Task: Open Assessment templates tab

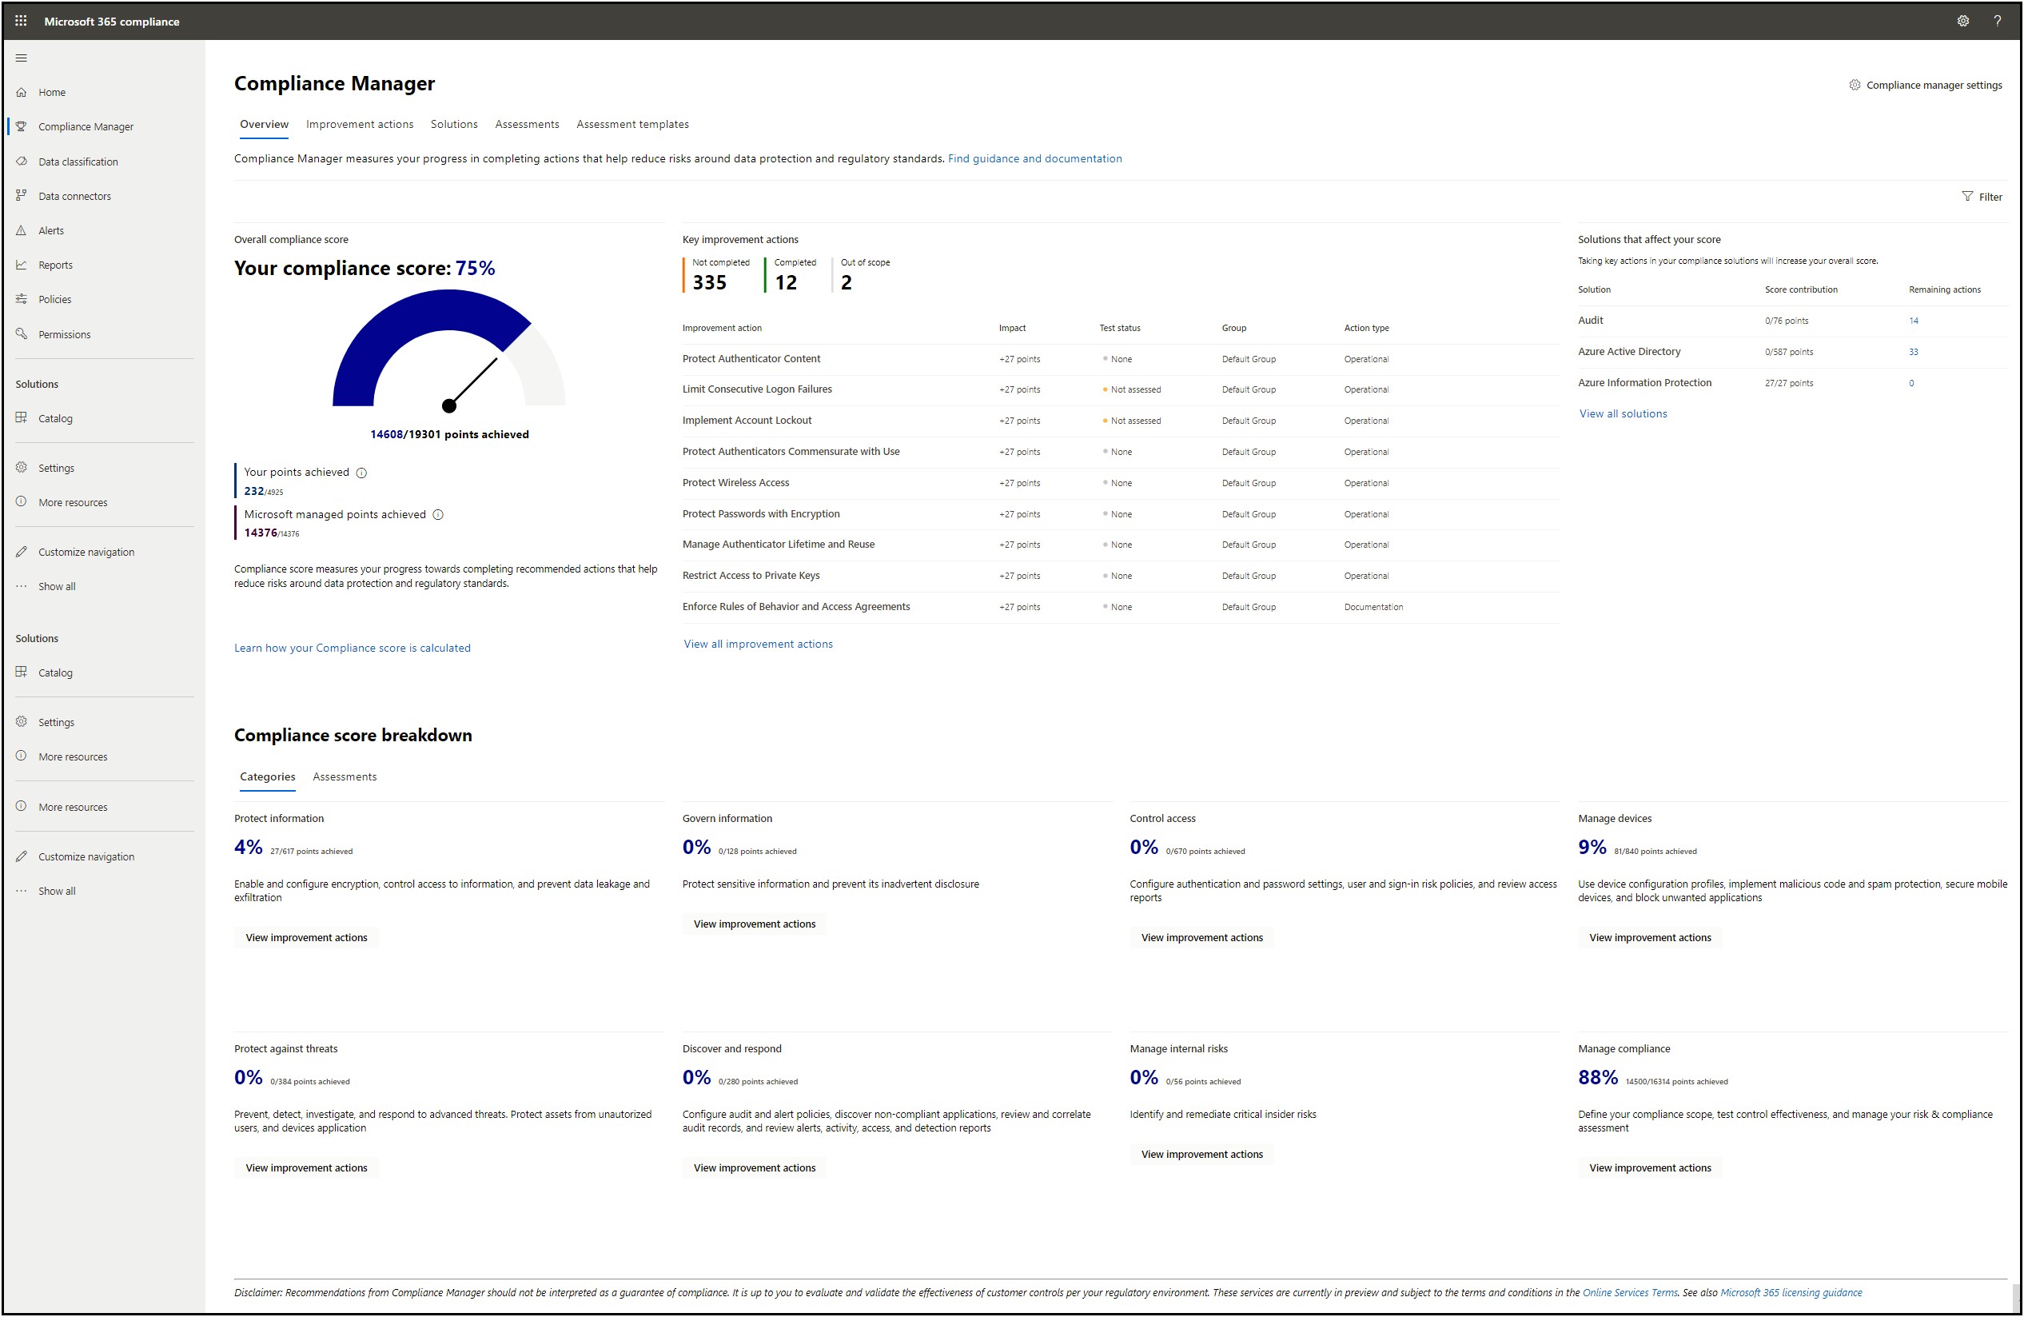Action: (633, 124)
